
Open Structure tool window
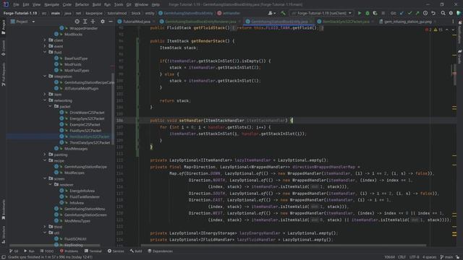tap(3, 234)
